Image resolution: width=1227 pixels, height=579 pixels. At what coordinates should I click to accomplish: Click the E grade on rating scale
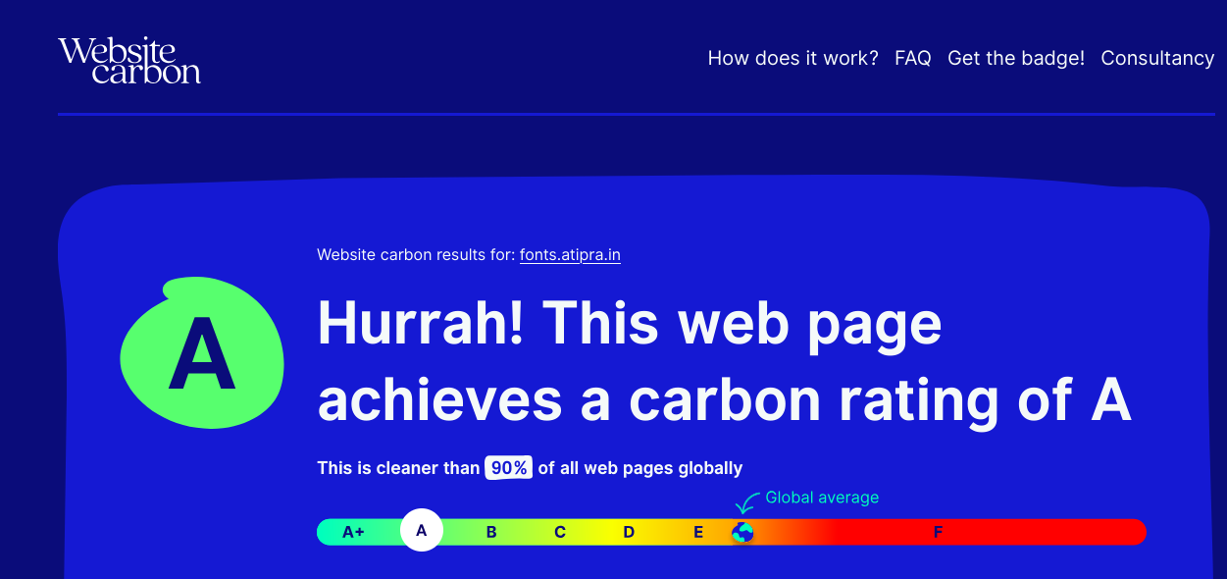tap(698, 532)
